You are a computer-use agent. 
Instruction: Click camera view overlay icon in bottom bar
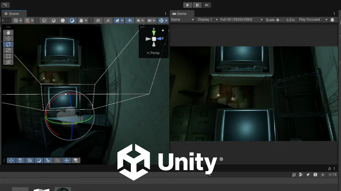point(76,161)
